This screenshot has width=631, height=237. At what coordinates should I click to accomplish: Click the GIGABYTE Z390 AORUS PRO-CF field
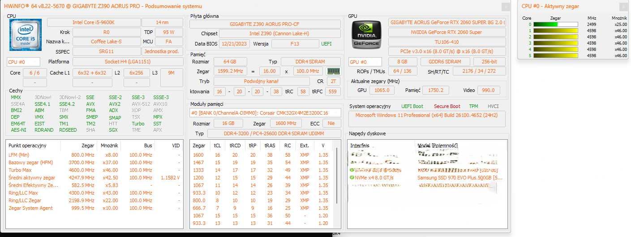[265, 24]
